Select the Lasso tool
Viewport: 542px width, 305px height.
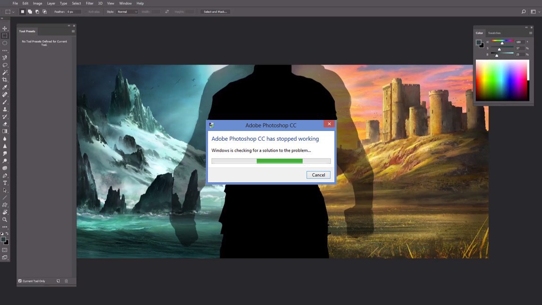(5, 65)
